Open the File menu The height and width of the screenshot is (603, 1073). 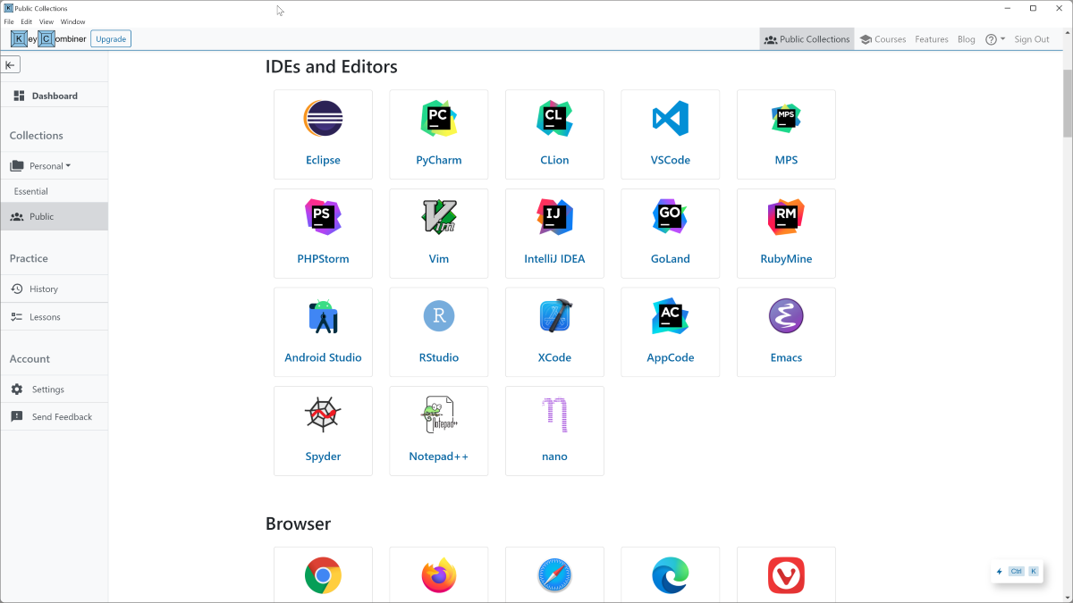pos(9,21)
